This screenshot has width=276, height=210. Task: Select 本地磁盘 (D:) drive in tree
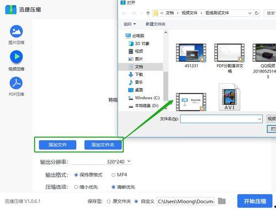pos(144,106)
